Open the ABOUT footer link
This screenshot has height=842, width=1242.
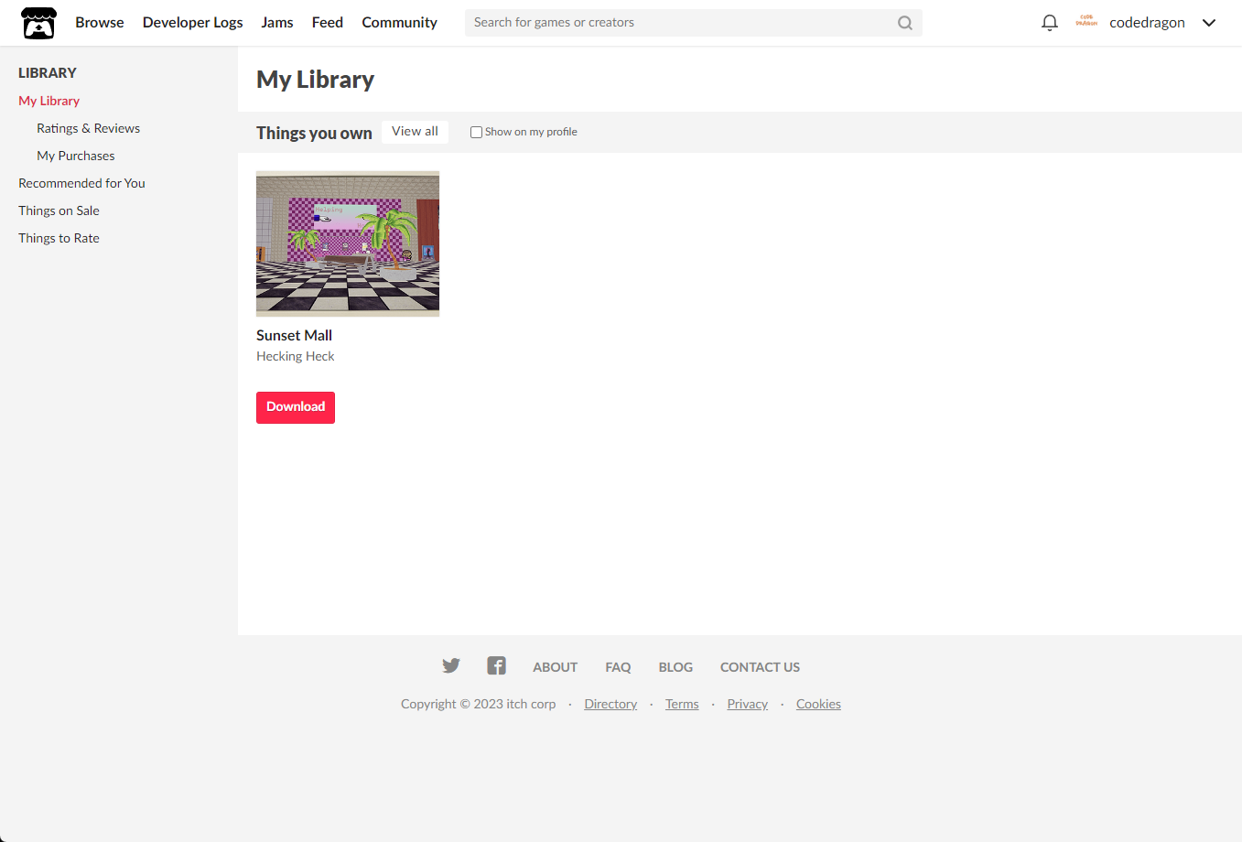[555, 667]
